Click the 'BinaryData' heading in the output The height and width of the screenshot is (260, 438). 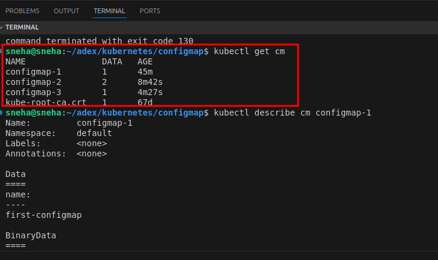31,235
